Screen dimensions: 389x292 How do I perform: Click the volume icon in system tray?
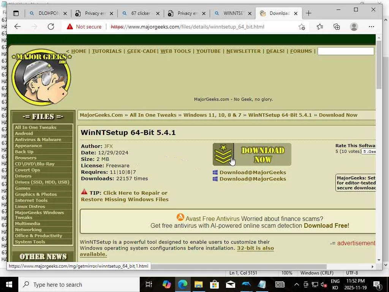[x=324, y=284]
